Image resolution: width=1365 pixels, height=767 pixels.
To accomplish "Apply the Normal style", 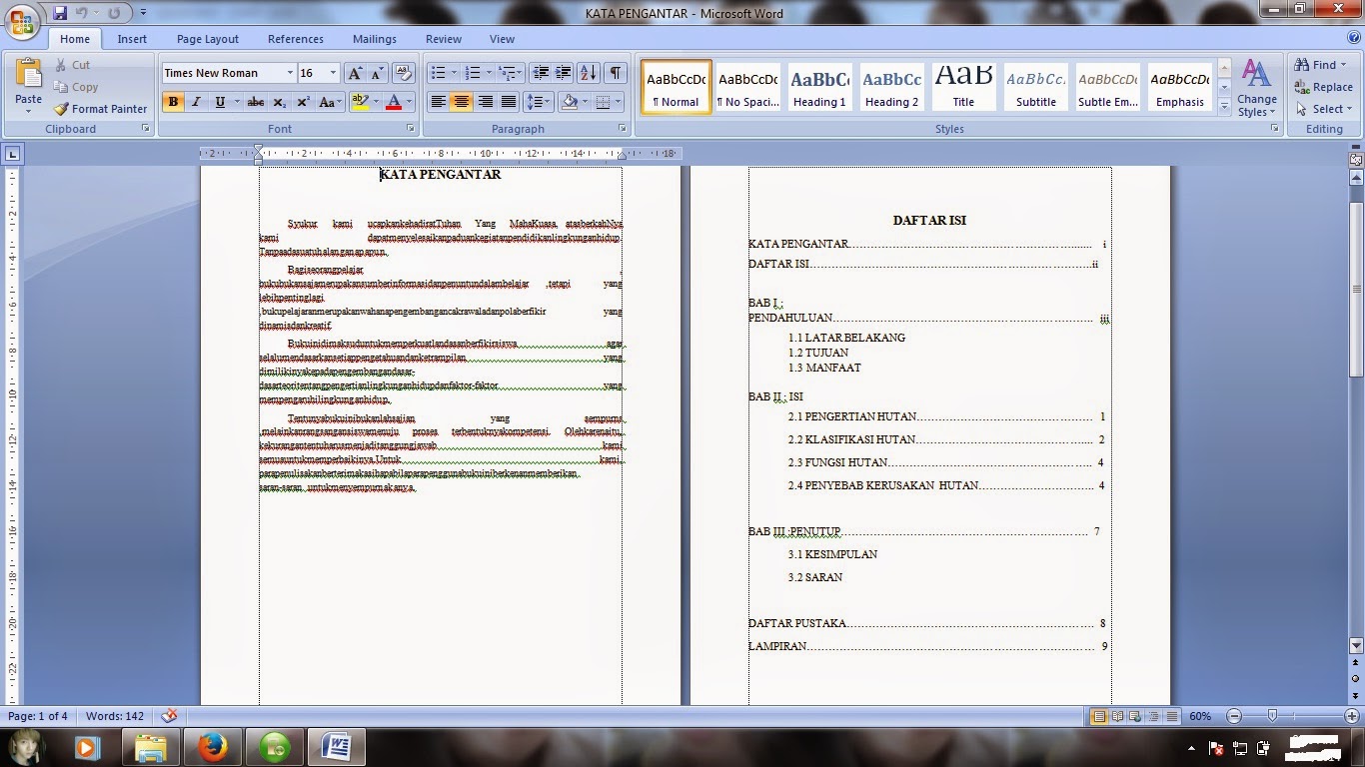I will pyautogui.click(x=676, y=87).
